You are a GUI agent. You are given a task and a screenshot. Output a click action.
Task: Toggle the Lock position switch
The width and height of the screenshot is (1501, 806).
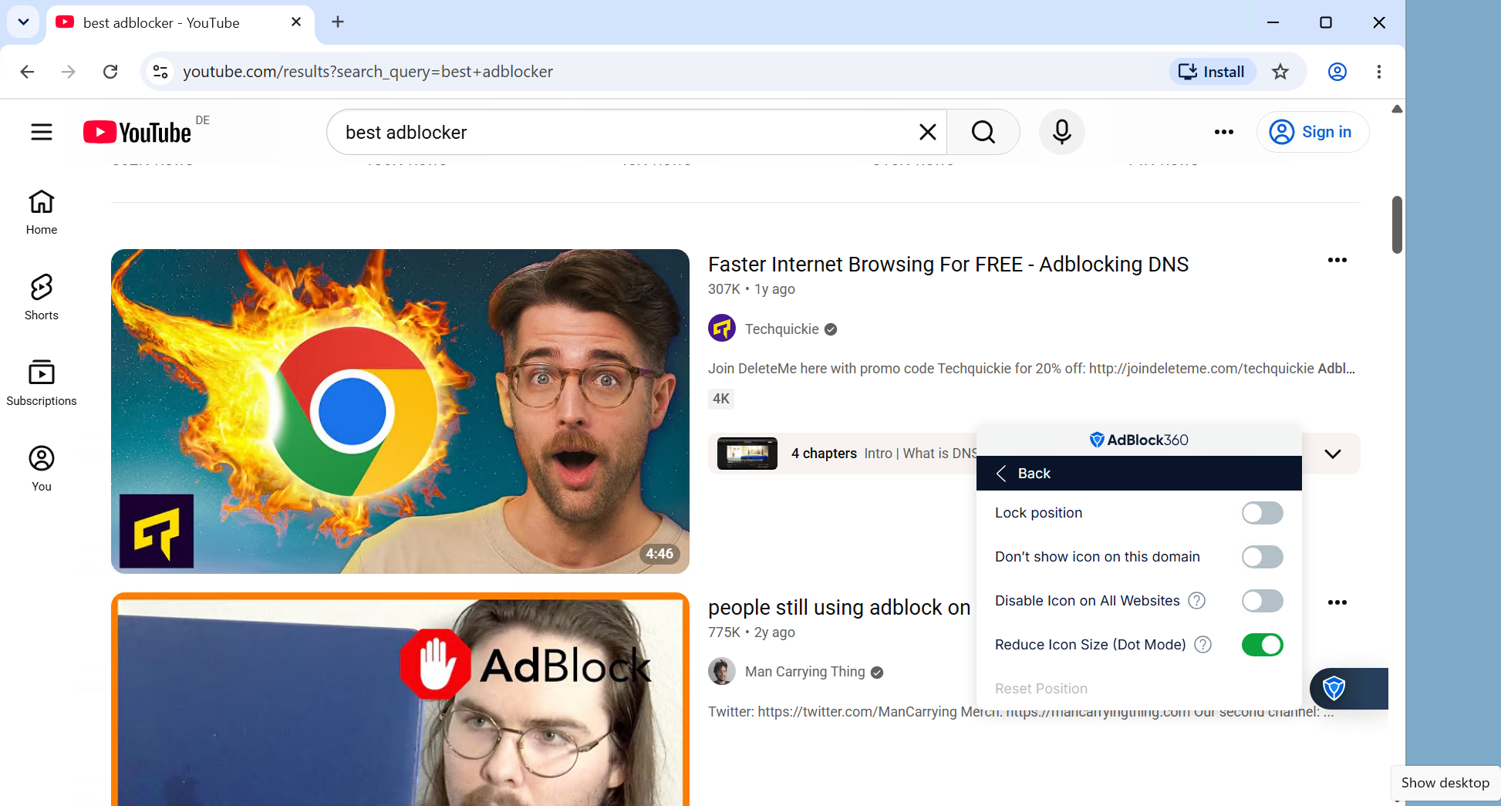1262,513
